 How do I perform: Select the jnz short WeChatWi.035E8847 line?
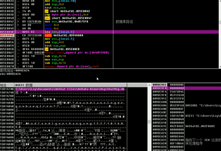click(x=68, y=18)
